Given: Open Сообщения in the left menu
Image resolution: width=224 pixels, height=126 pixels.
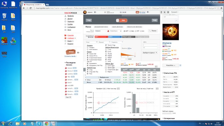Looking at the screenshot, I should (x=71, y=27).
